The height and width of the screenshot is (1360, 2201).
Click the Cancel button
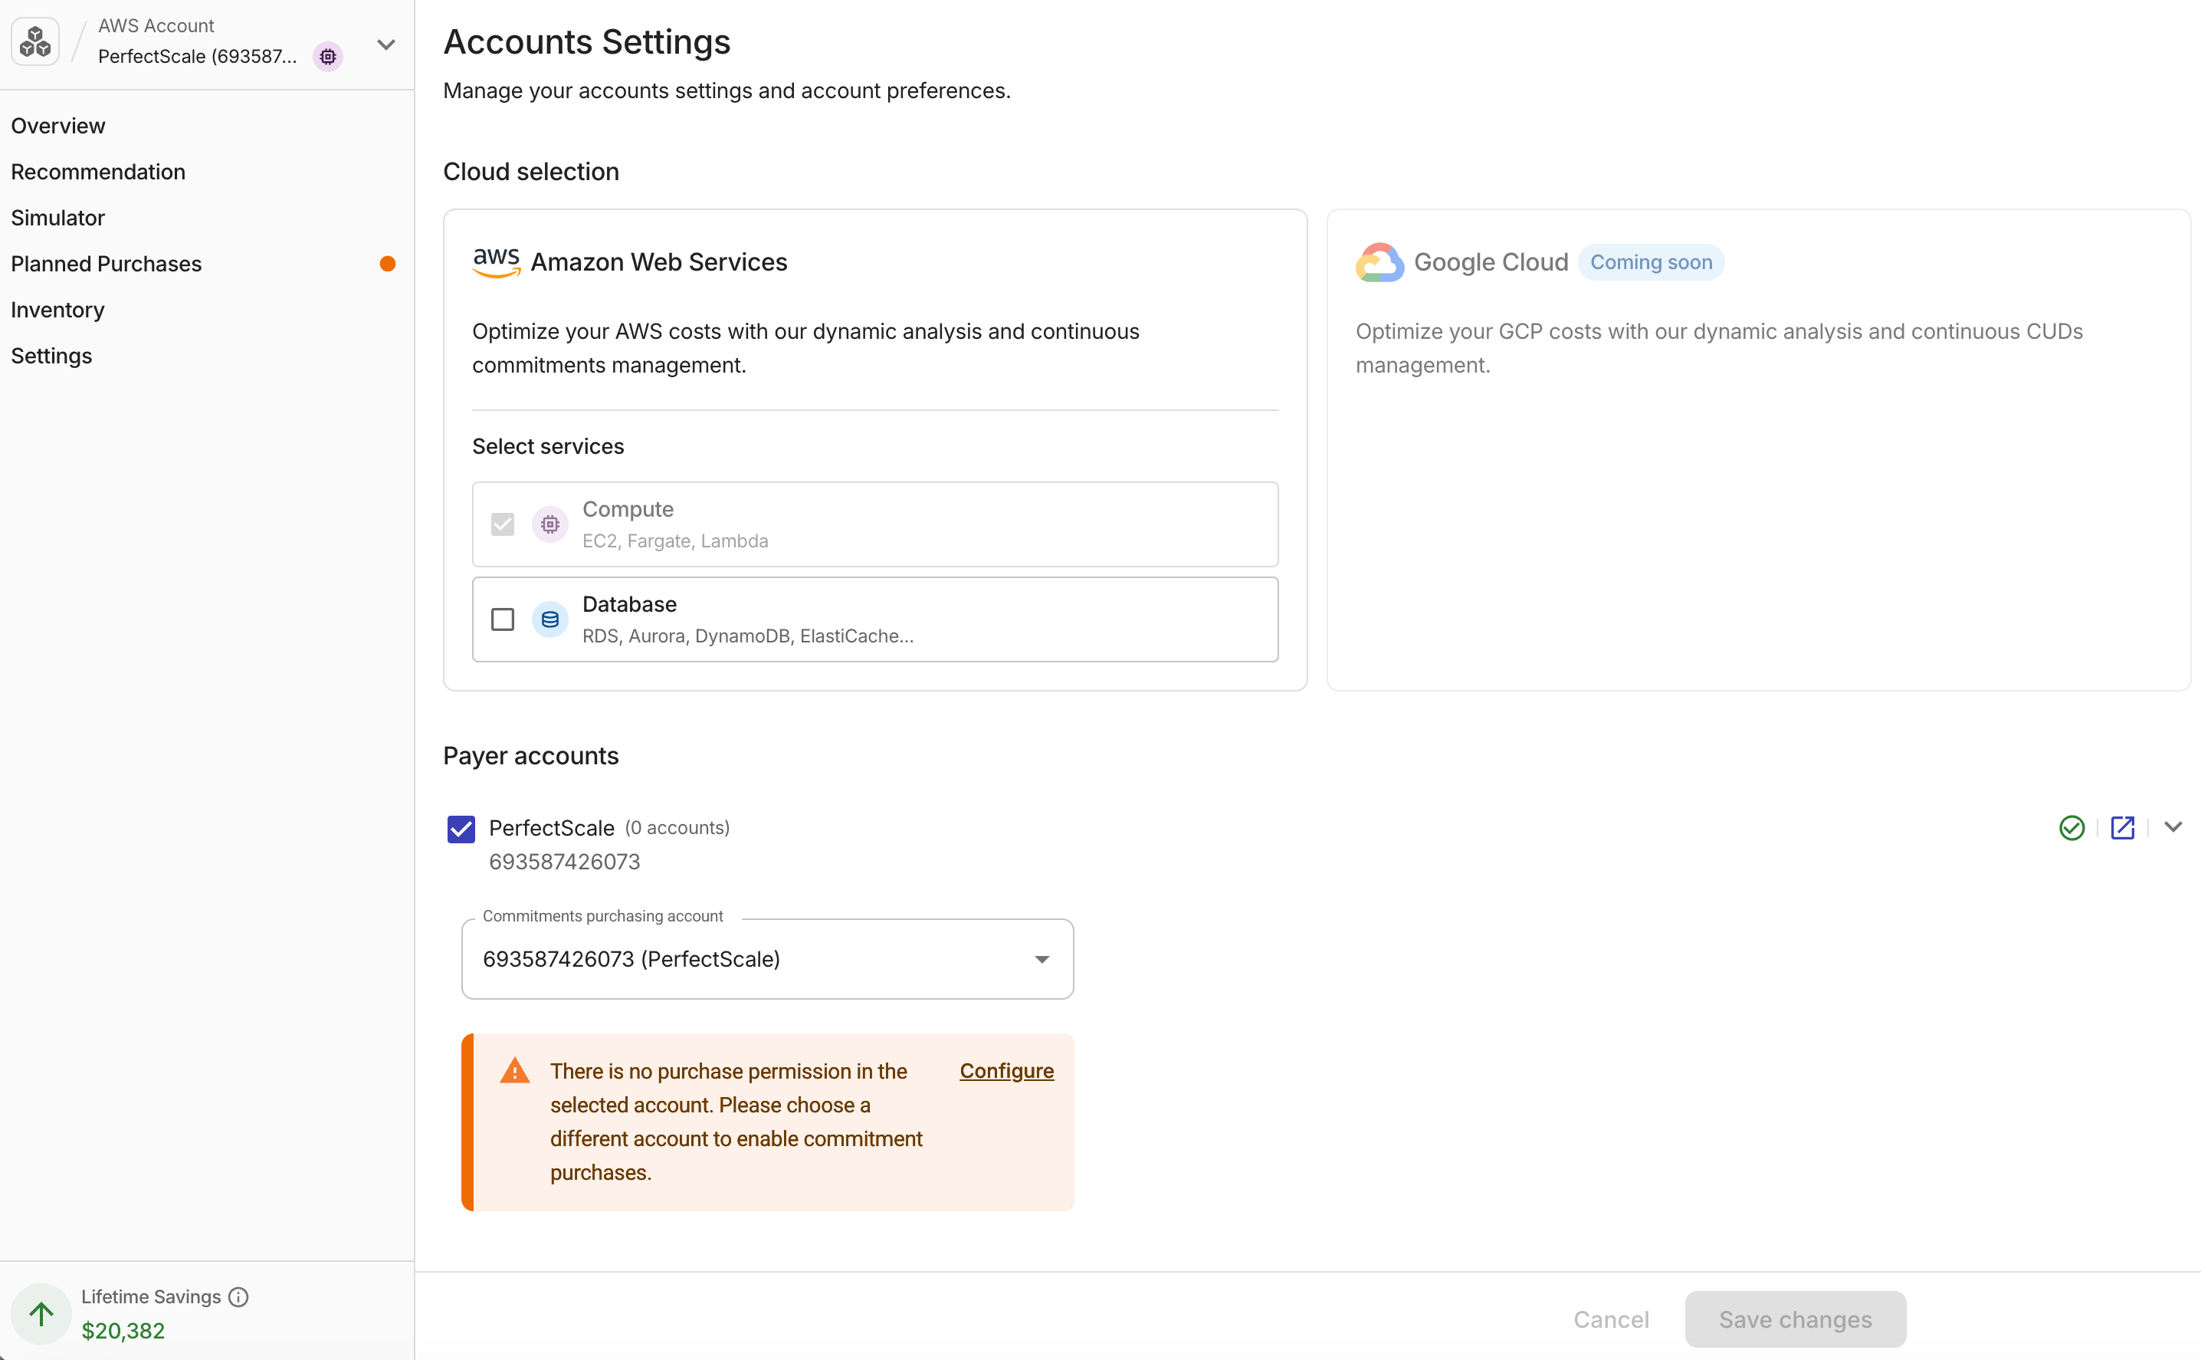(x=1611, y=1319)
